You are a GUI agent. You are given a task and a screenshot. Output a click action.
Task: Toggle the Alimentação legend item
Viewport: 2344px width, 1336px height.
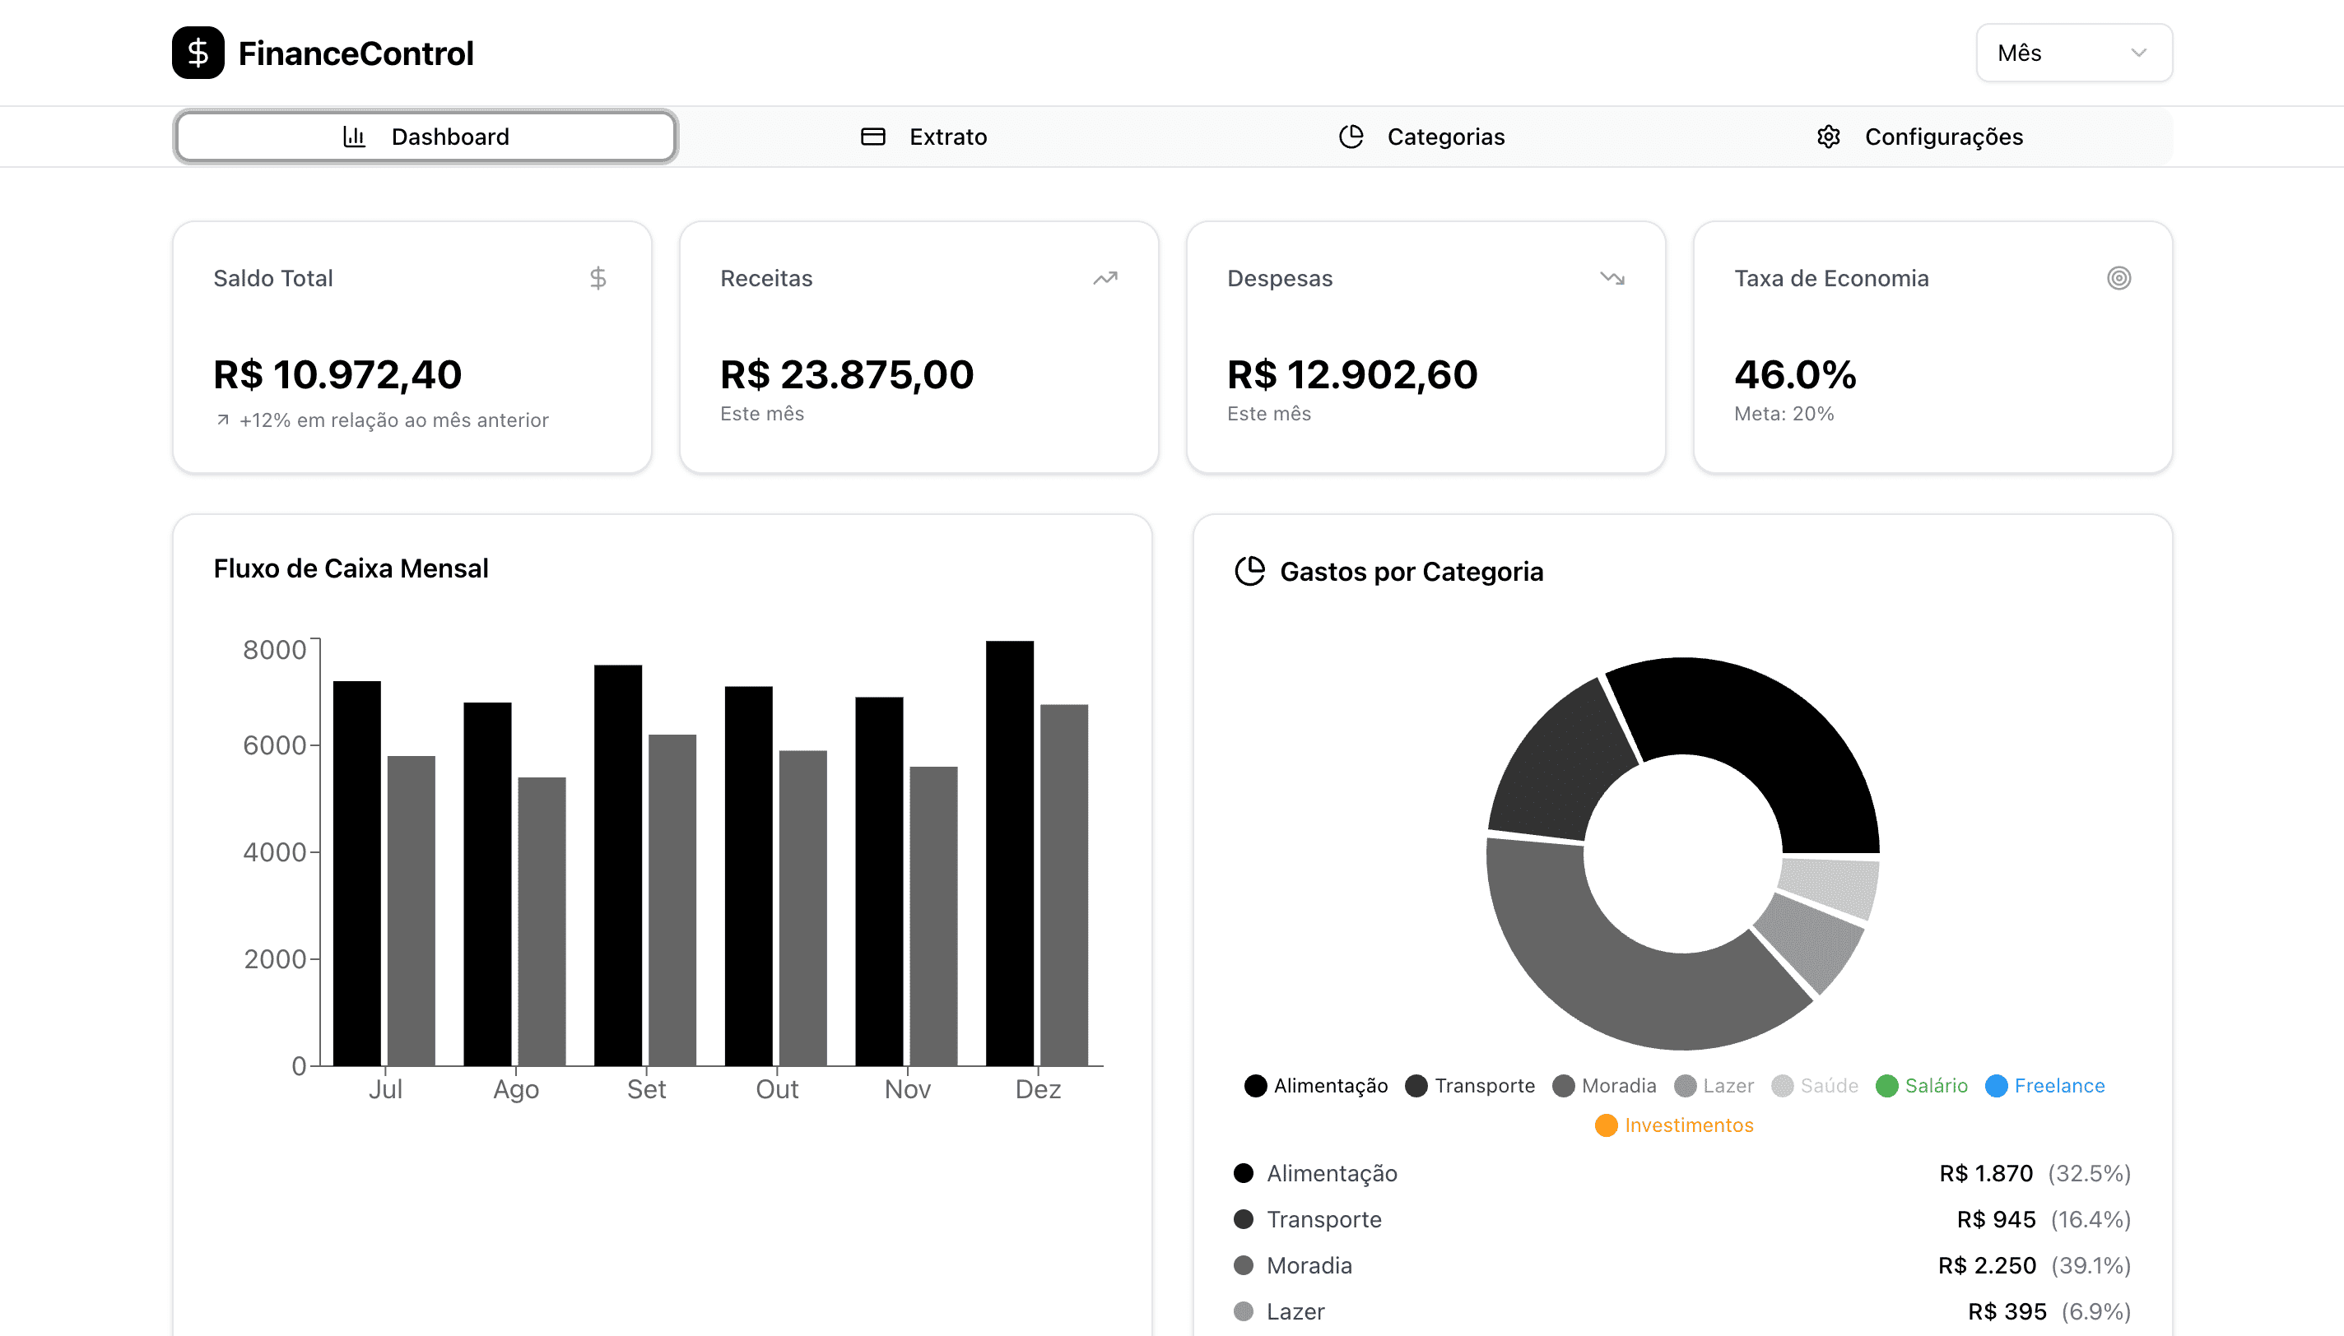[1316, 1086]
